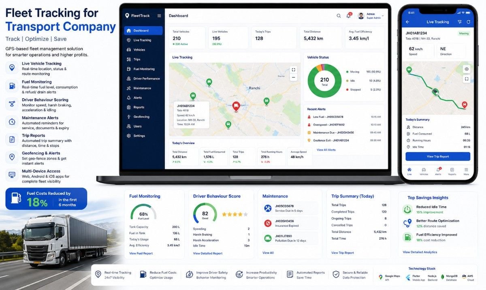Image resolution: width=486 pixels, height=290 pixels.
Task: Tap the filter icon in phone header
Action: click(x=460, y=22)
